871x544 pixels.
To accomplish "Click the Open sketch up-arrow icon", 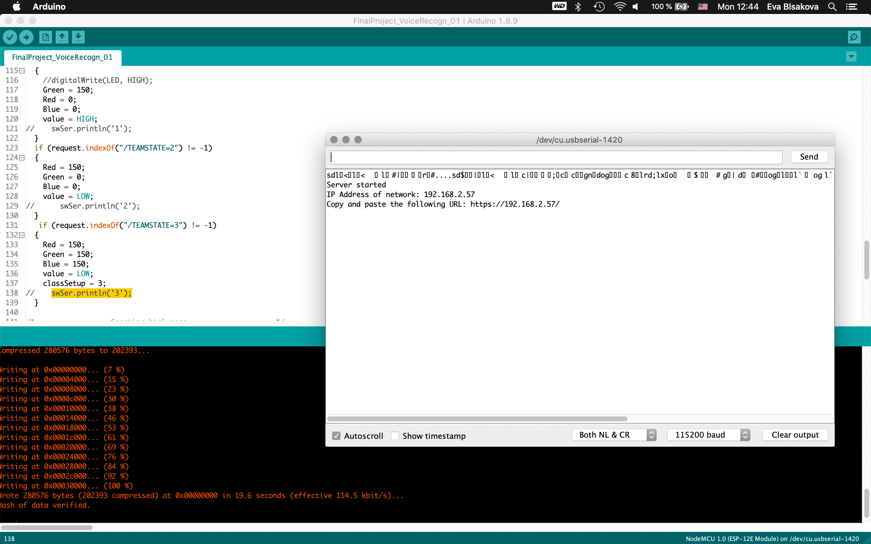I will [62, 37].
